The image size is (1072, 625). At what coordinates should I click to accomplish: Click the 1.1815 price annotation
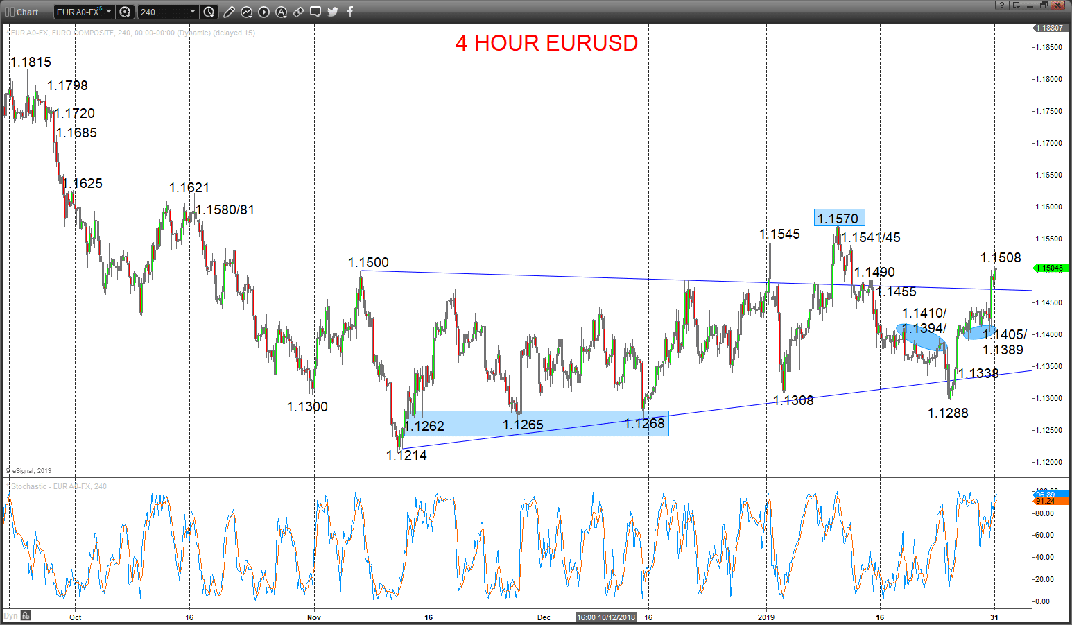click(31, 62)
